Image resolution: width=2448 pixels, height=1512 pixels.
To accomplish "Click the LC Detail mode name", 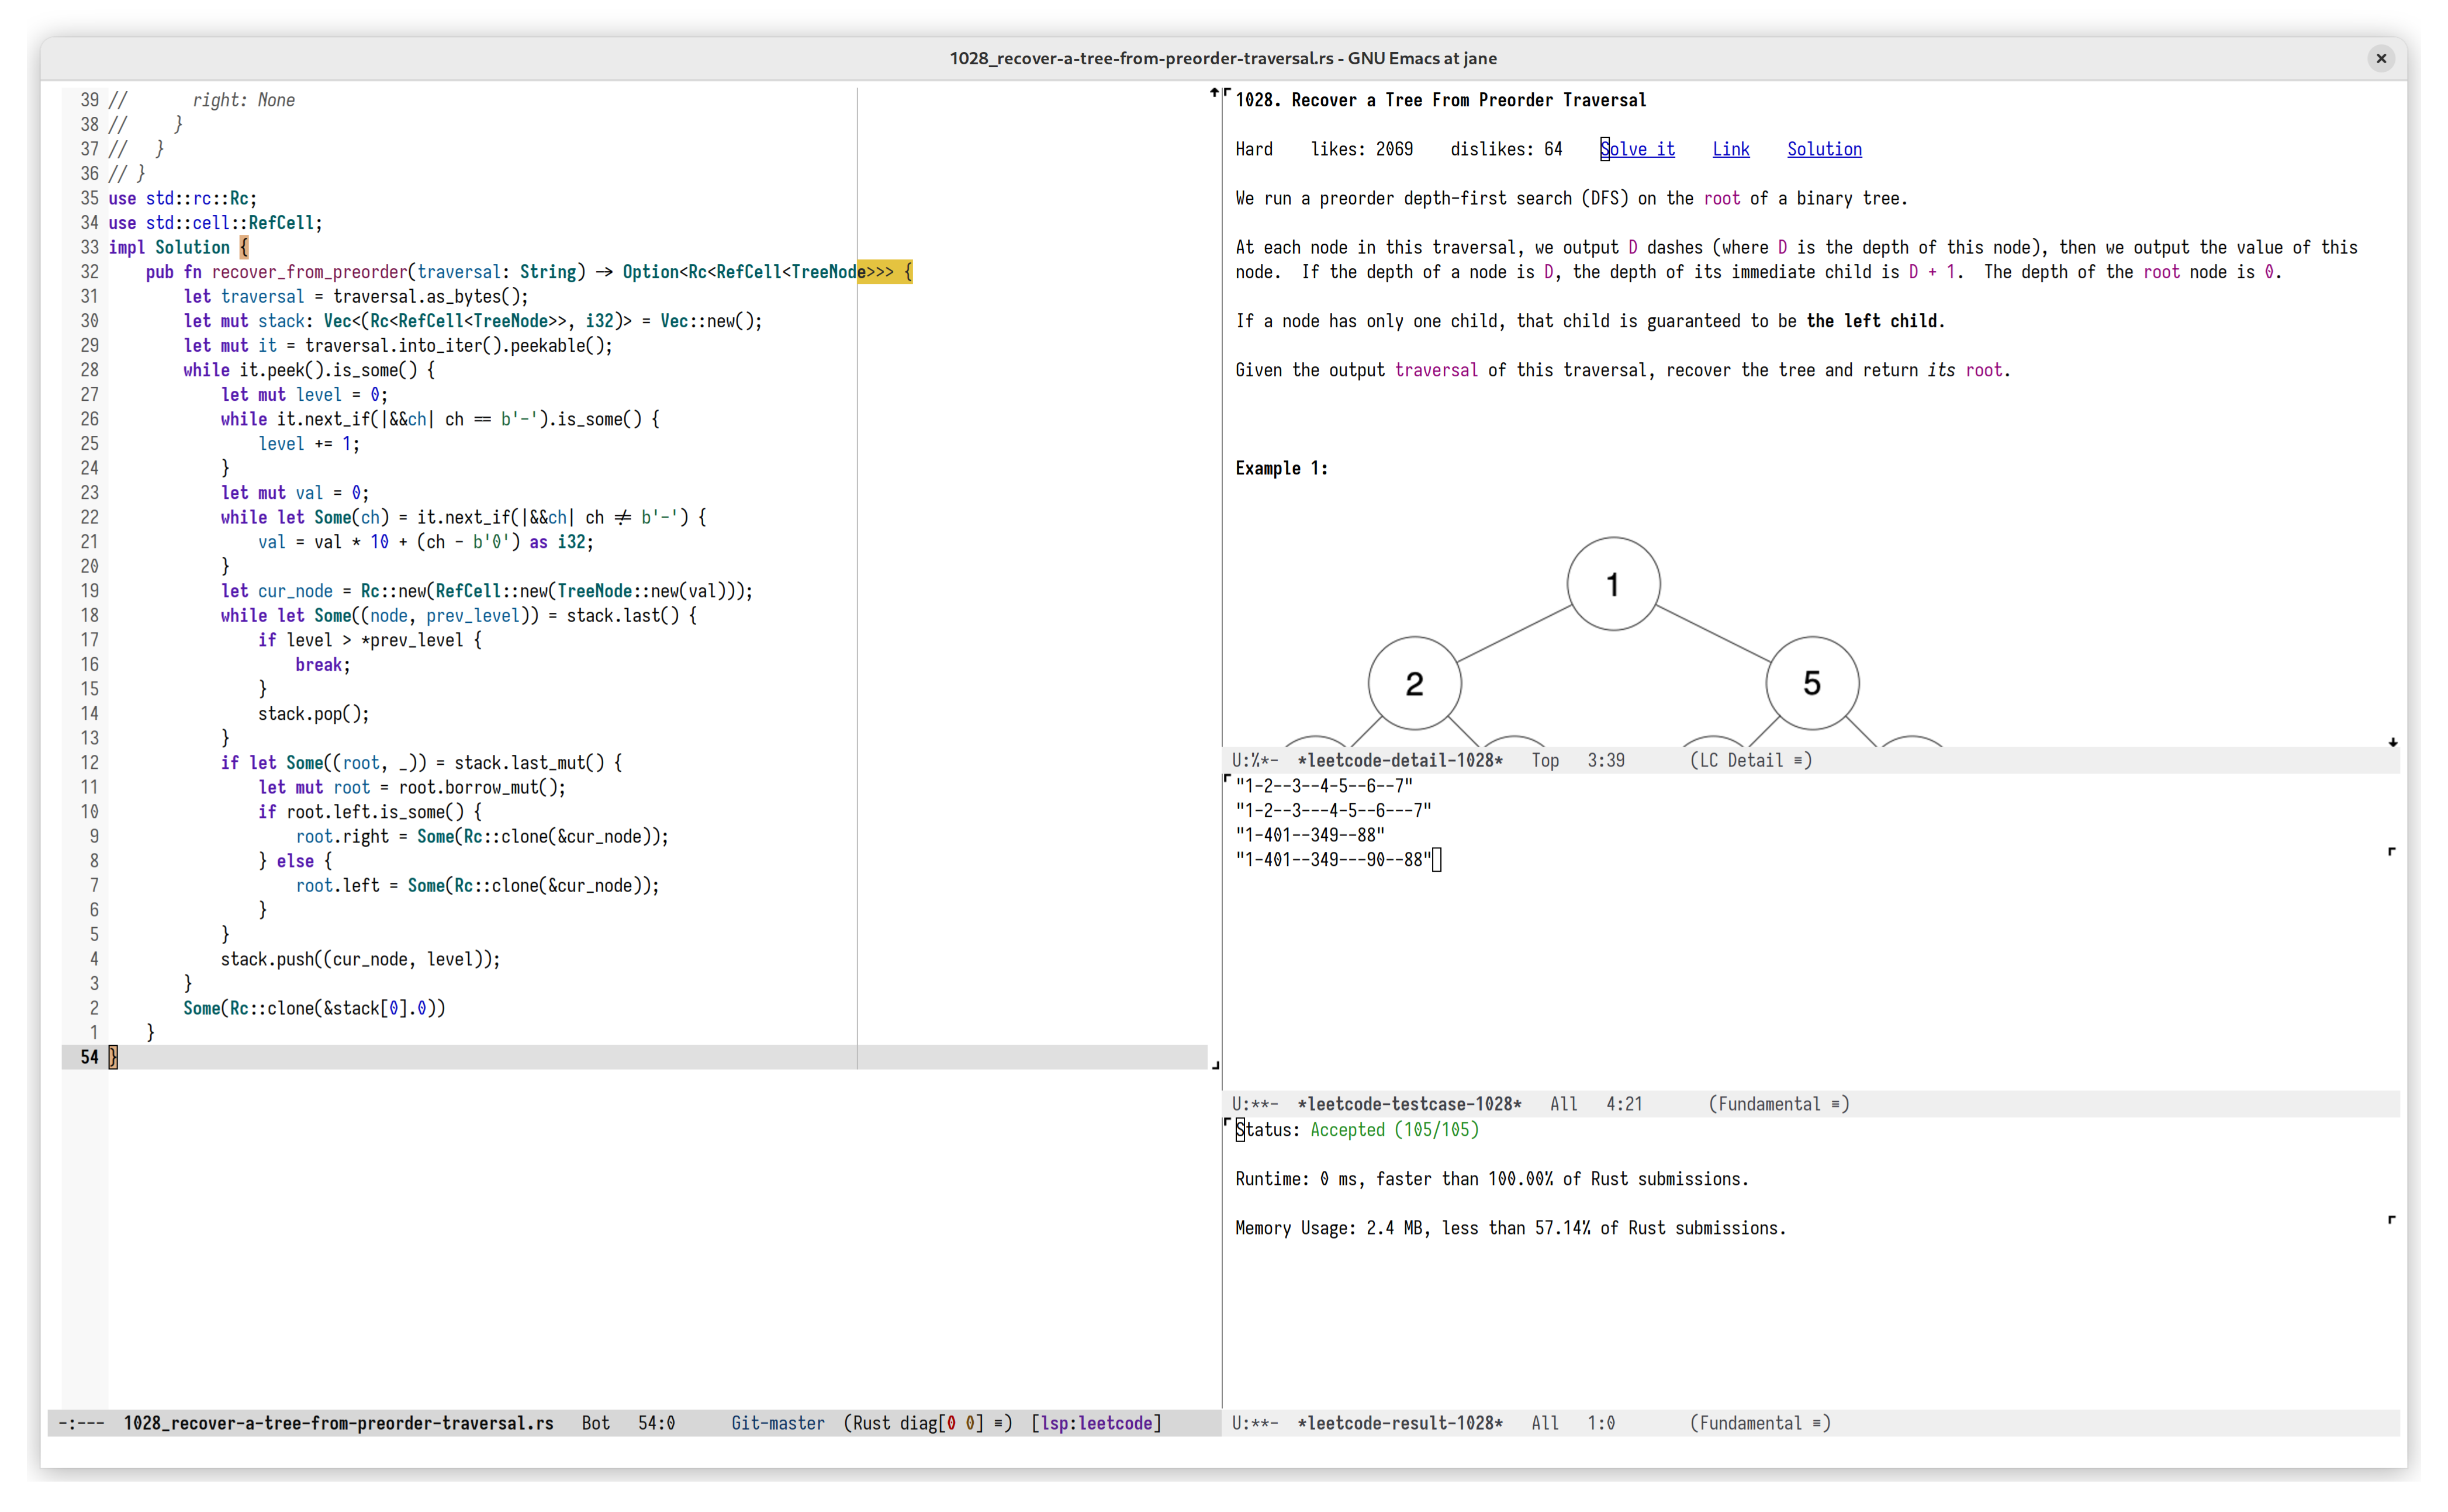I will (1751, 760).
